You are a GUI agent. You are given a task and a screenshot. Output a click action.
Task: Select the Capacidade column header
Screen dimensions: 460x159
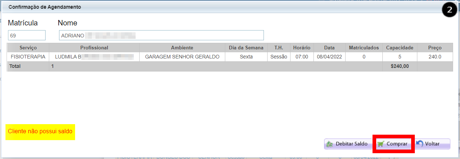click(x=399, y=48)
